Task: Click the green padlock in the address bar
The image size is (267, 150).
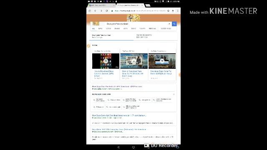Action: point(112,11)
